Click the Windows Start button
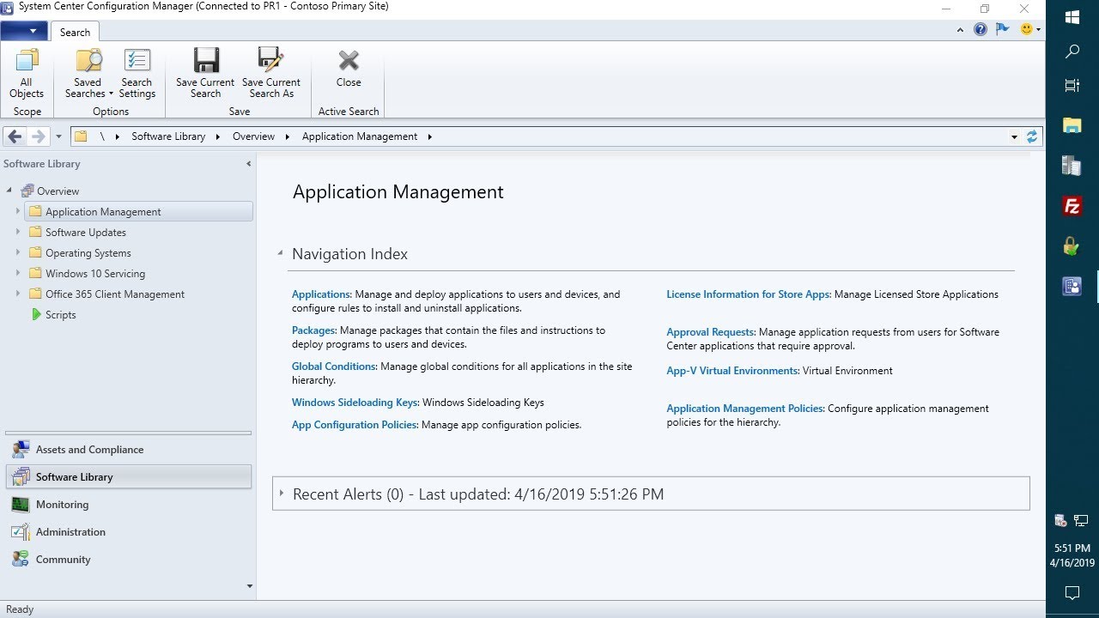The height and width of the screenshot is (618, 1099). coord(1072,17)
